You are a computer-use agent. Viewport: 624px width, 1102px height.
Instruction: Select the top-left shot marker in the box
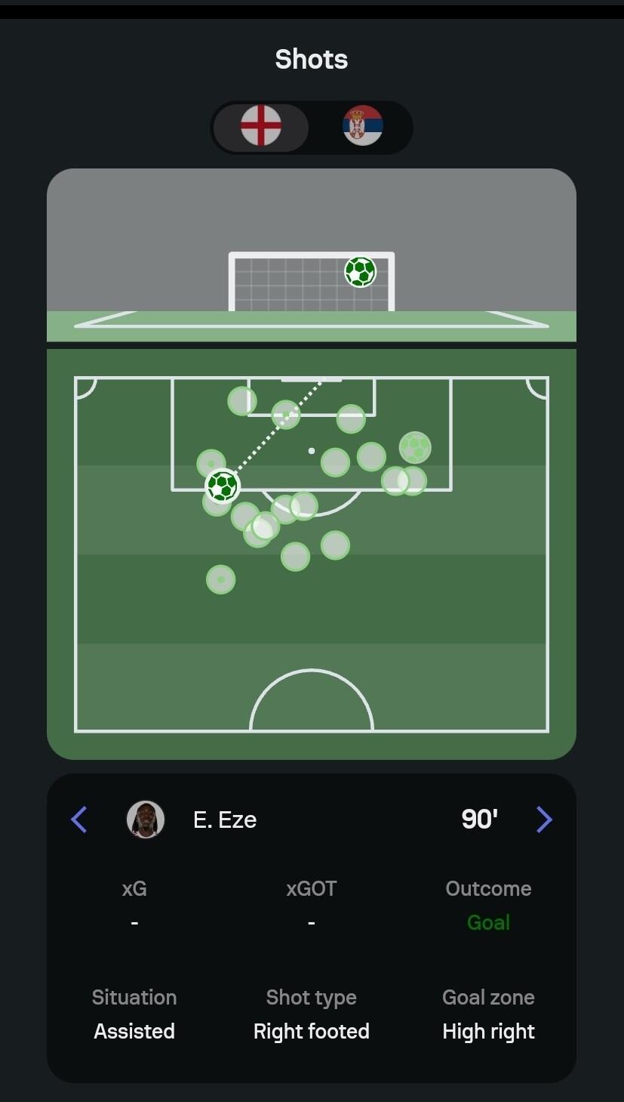click(242, 401)
